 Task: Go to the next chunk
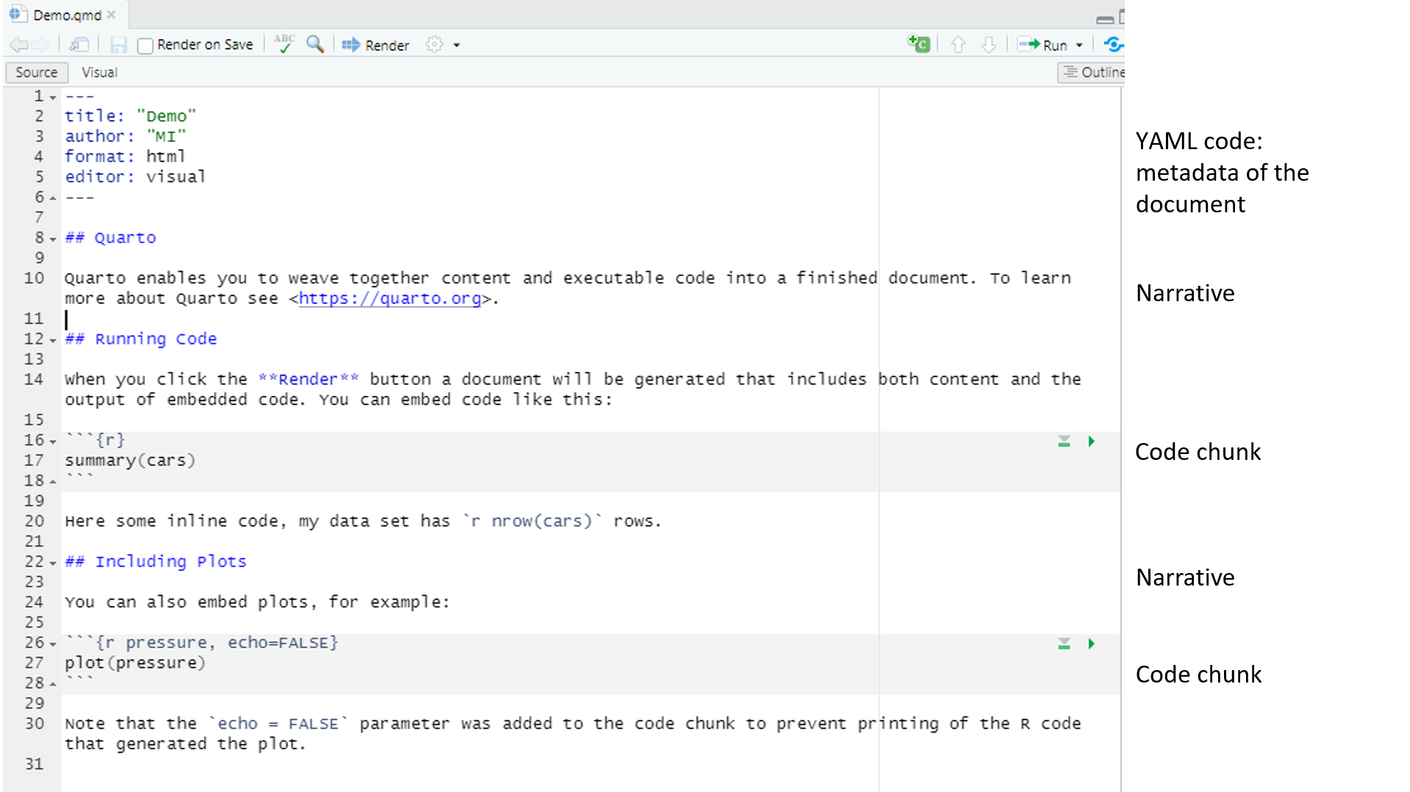(x=989, y=45)
